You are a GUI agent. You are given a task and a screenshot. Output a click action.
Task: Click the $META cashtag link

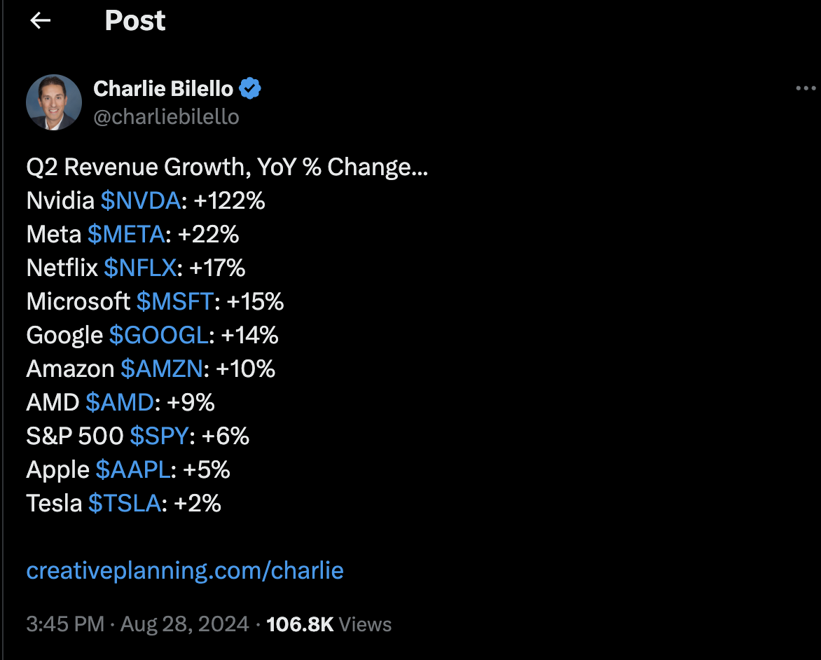tap(126, 235)
